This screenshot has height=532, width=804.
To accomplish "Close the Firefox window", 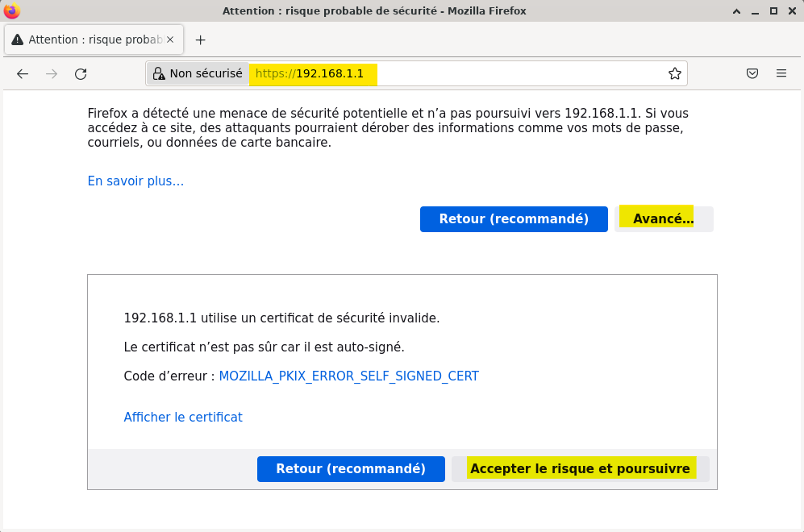I will pyautogui.click(x=792, y=10).
